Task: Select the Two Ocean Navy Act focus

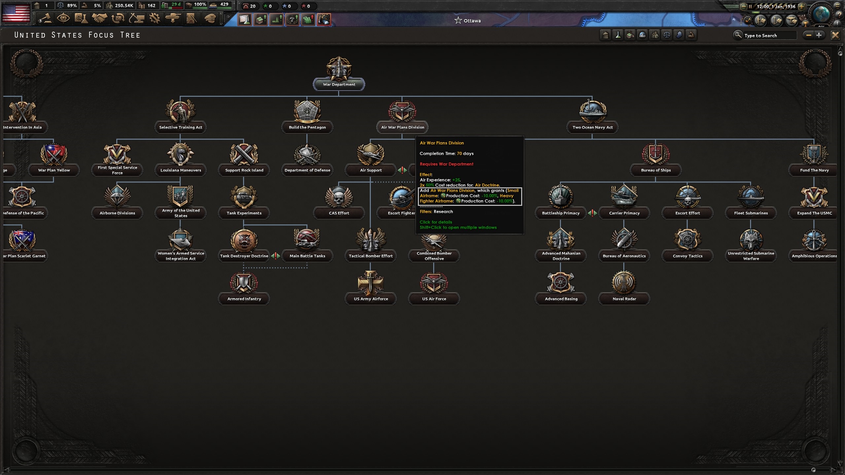Action: coord(592,116)
